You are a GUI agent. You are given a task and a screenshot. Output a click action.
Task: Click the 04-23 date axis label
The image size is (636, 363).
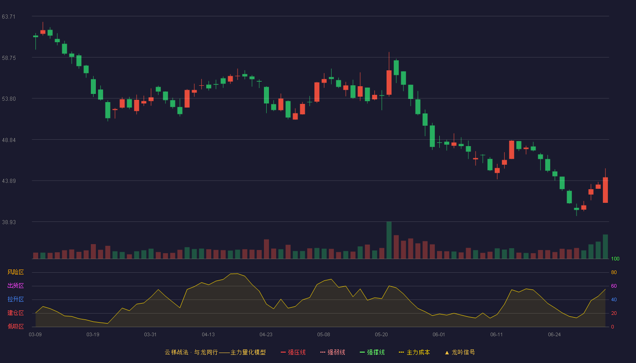click(266, 334)
